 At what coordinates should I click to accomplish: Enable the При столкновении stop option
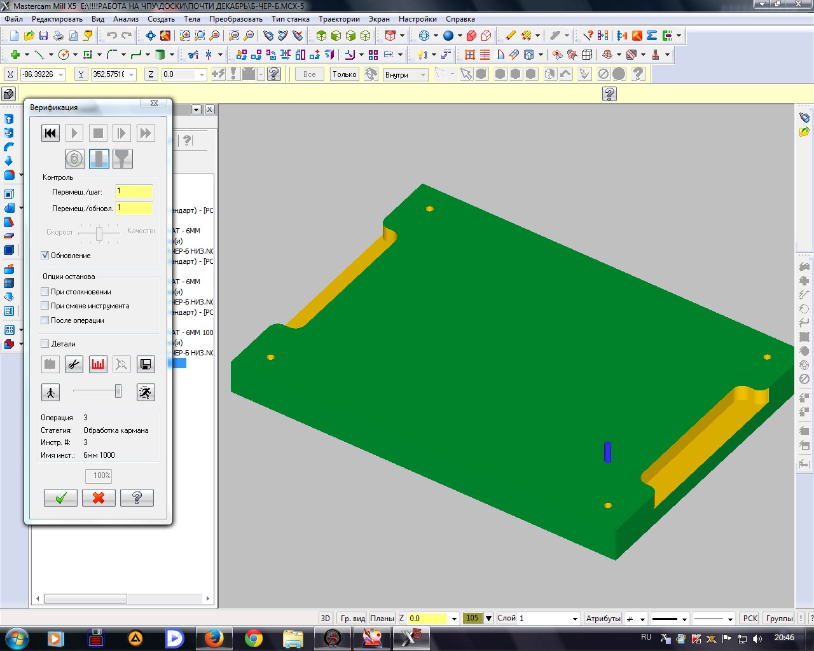pyautogui.click(x=45, y=292)
